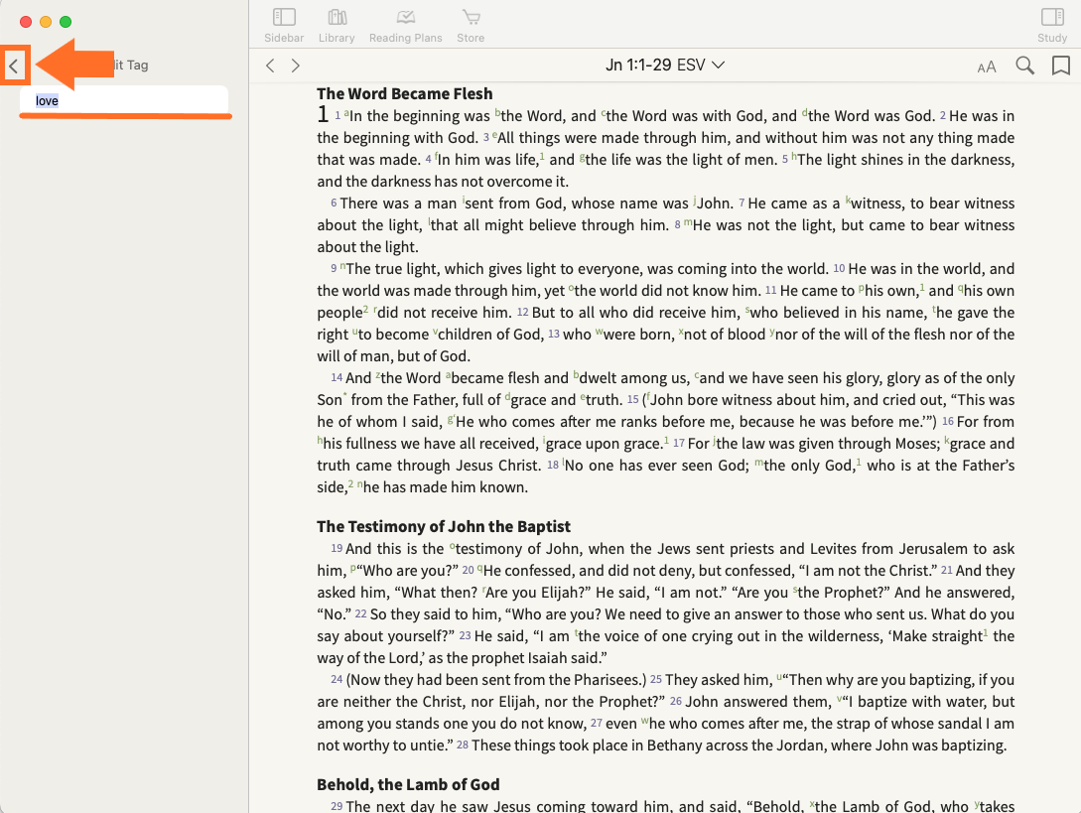Click verse number 6 before "There was a man"
The width and height of the screenshot is (1081, 813).
pyautogui.click(x=334, y=203)
